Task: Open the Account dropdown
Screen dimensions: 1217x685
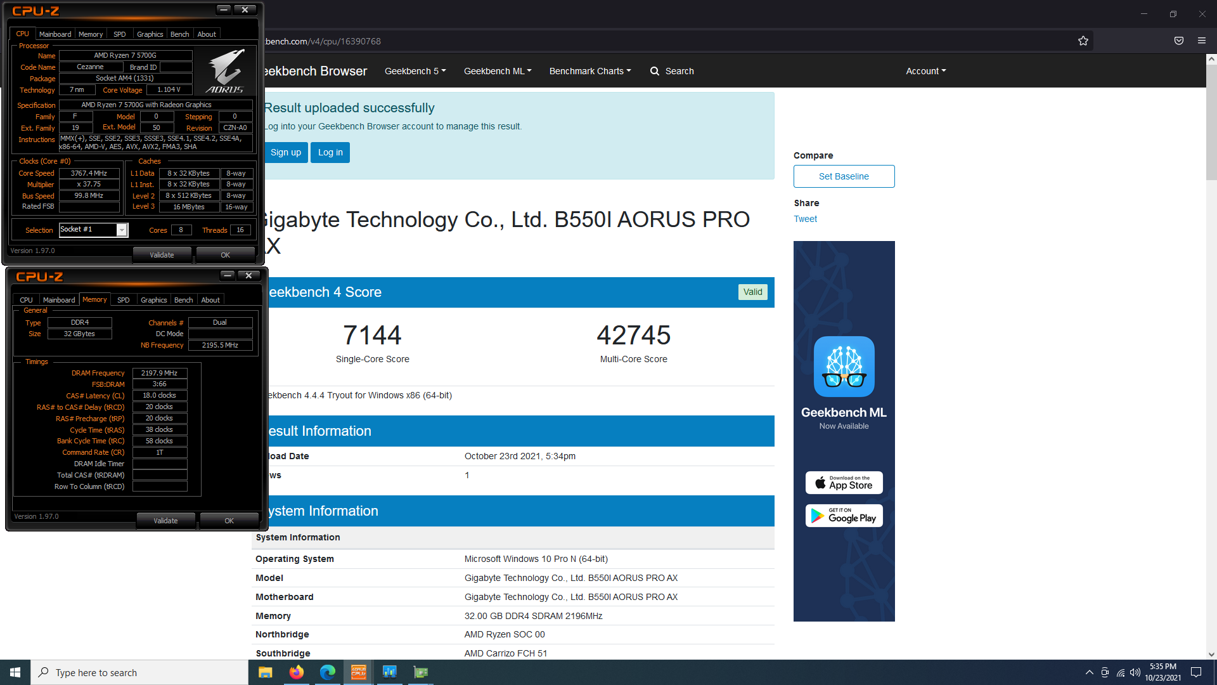Action: (x=925, y=71)
